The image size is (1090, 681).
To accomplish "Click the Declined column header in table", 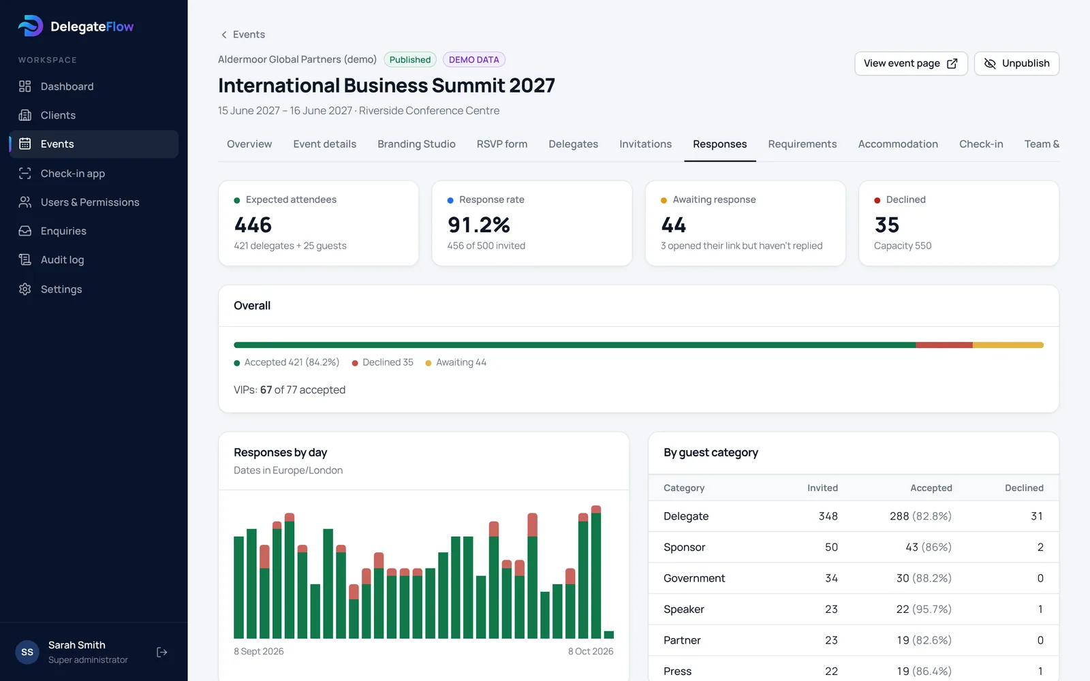I will [x=1024, y=488].
